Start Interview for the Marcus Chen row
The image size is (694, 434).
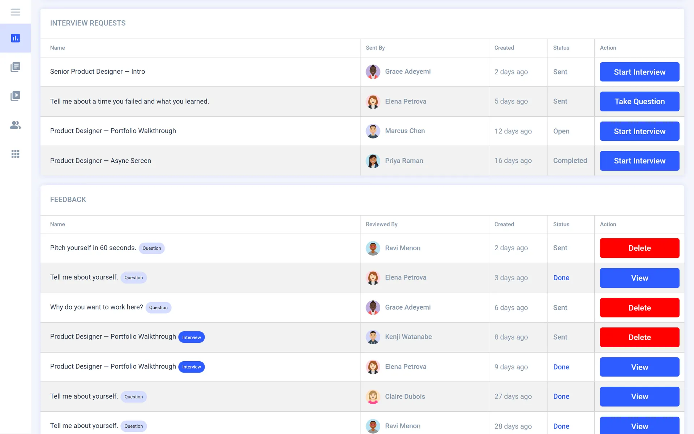[639, 131]
